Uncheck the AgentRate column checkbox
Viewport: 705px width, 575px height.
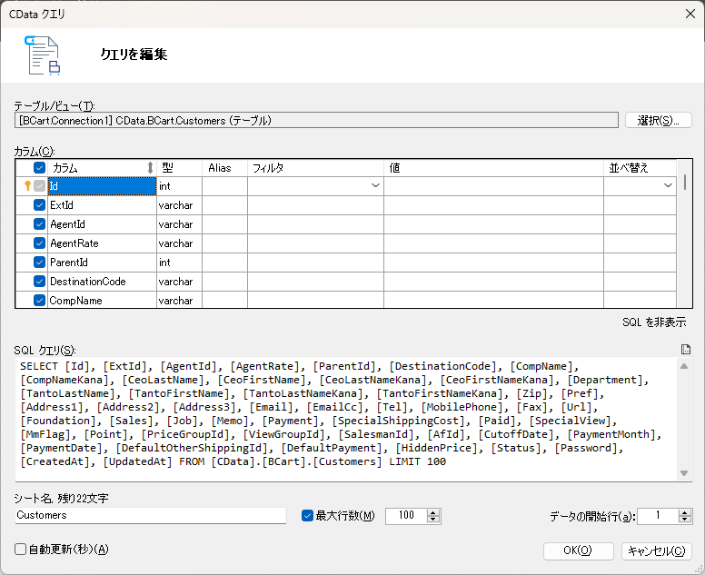point(40,243)
